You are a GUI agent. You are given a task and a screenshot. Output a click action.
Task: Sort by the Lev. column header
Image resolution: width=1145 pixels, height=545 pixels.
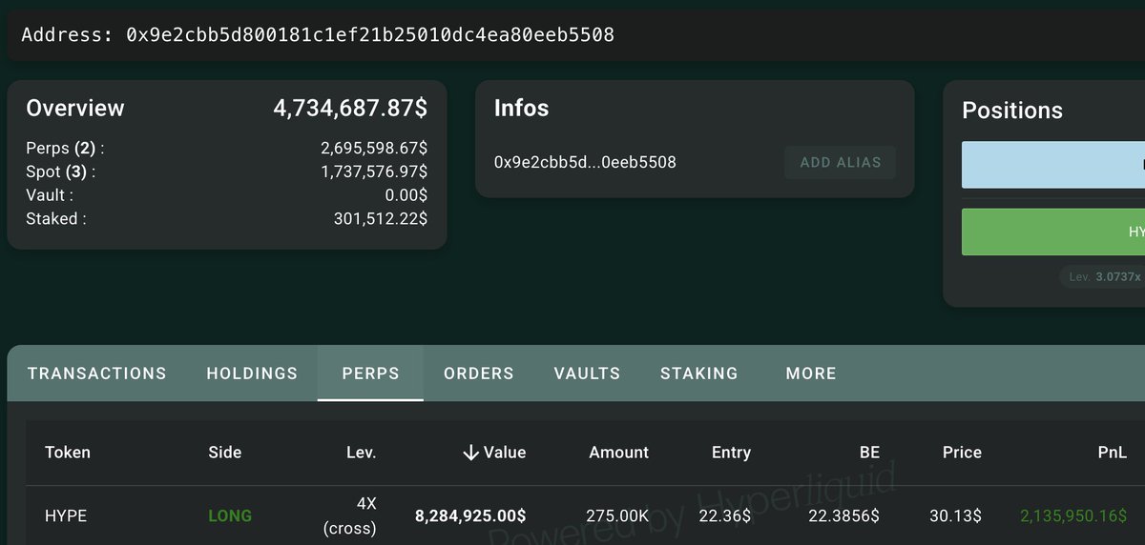(361, 453)
